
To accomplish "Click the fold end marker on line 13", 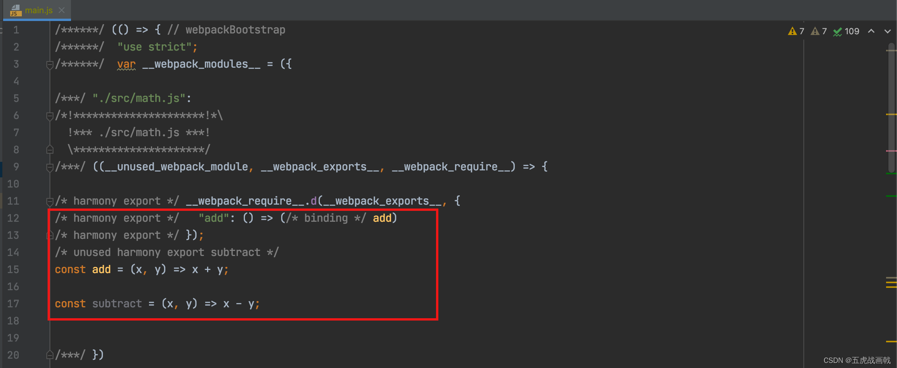I will tap(50, 235).
